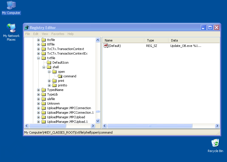This screenshot has width=227, height=162.
Task: Click the values pane horizontal scroll thumb
Action: point(150,126)
